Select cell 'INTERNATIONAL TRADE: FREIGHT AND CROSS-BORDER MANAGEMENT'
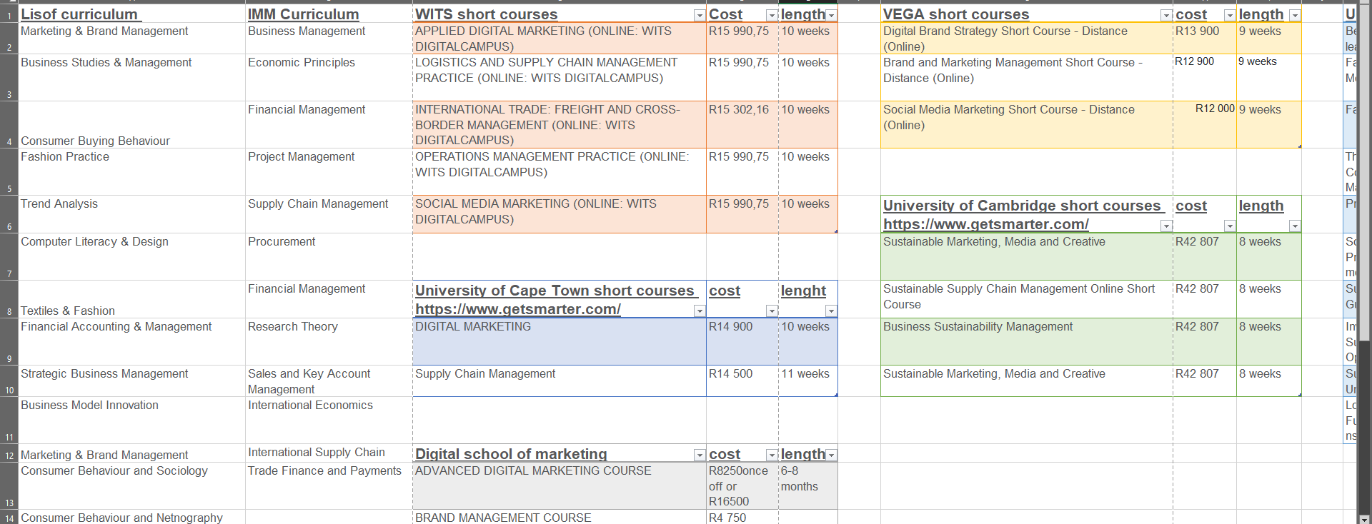 560,125
